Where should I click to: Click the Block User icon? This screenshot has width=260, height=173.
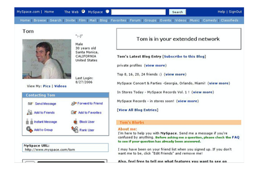click(x=75, y=121)
